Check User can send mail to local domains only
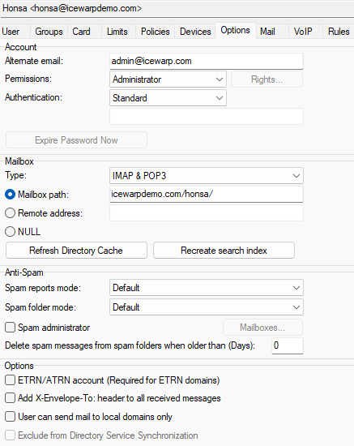354x446 pixels. 10,417
